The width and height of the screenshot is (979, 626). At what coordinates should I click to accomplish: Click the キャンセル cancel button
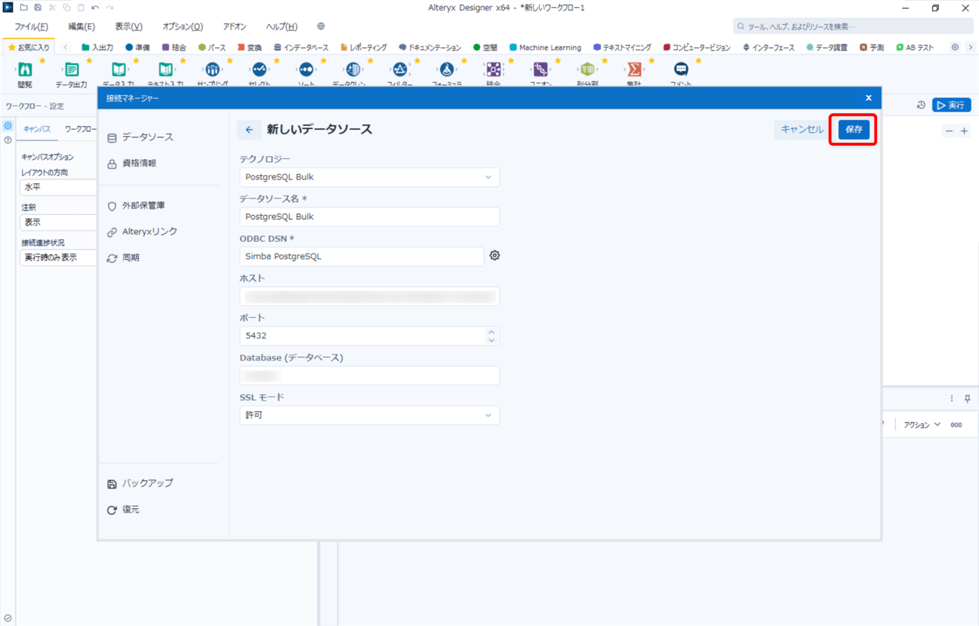pos(802,130)
